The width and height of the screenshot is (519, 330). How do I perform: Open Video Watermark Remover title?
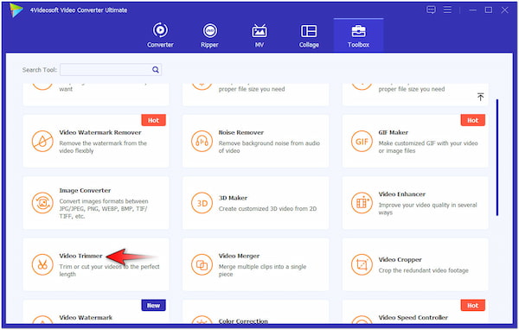(100, 132)
